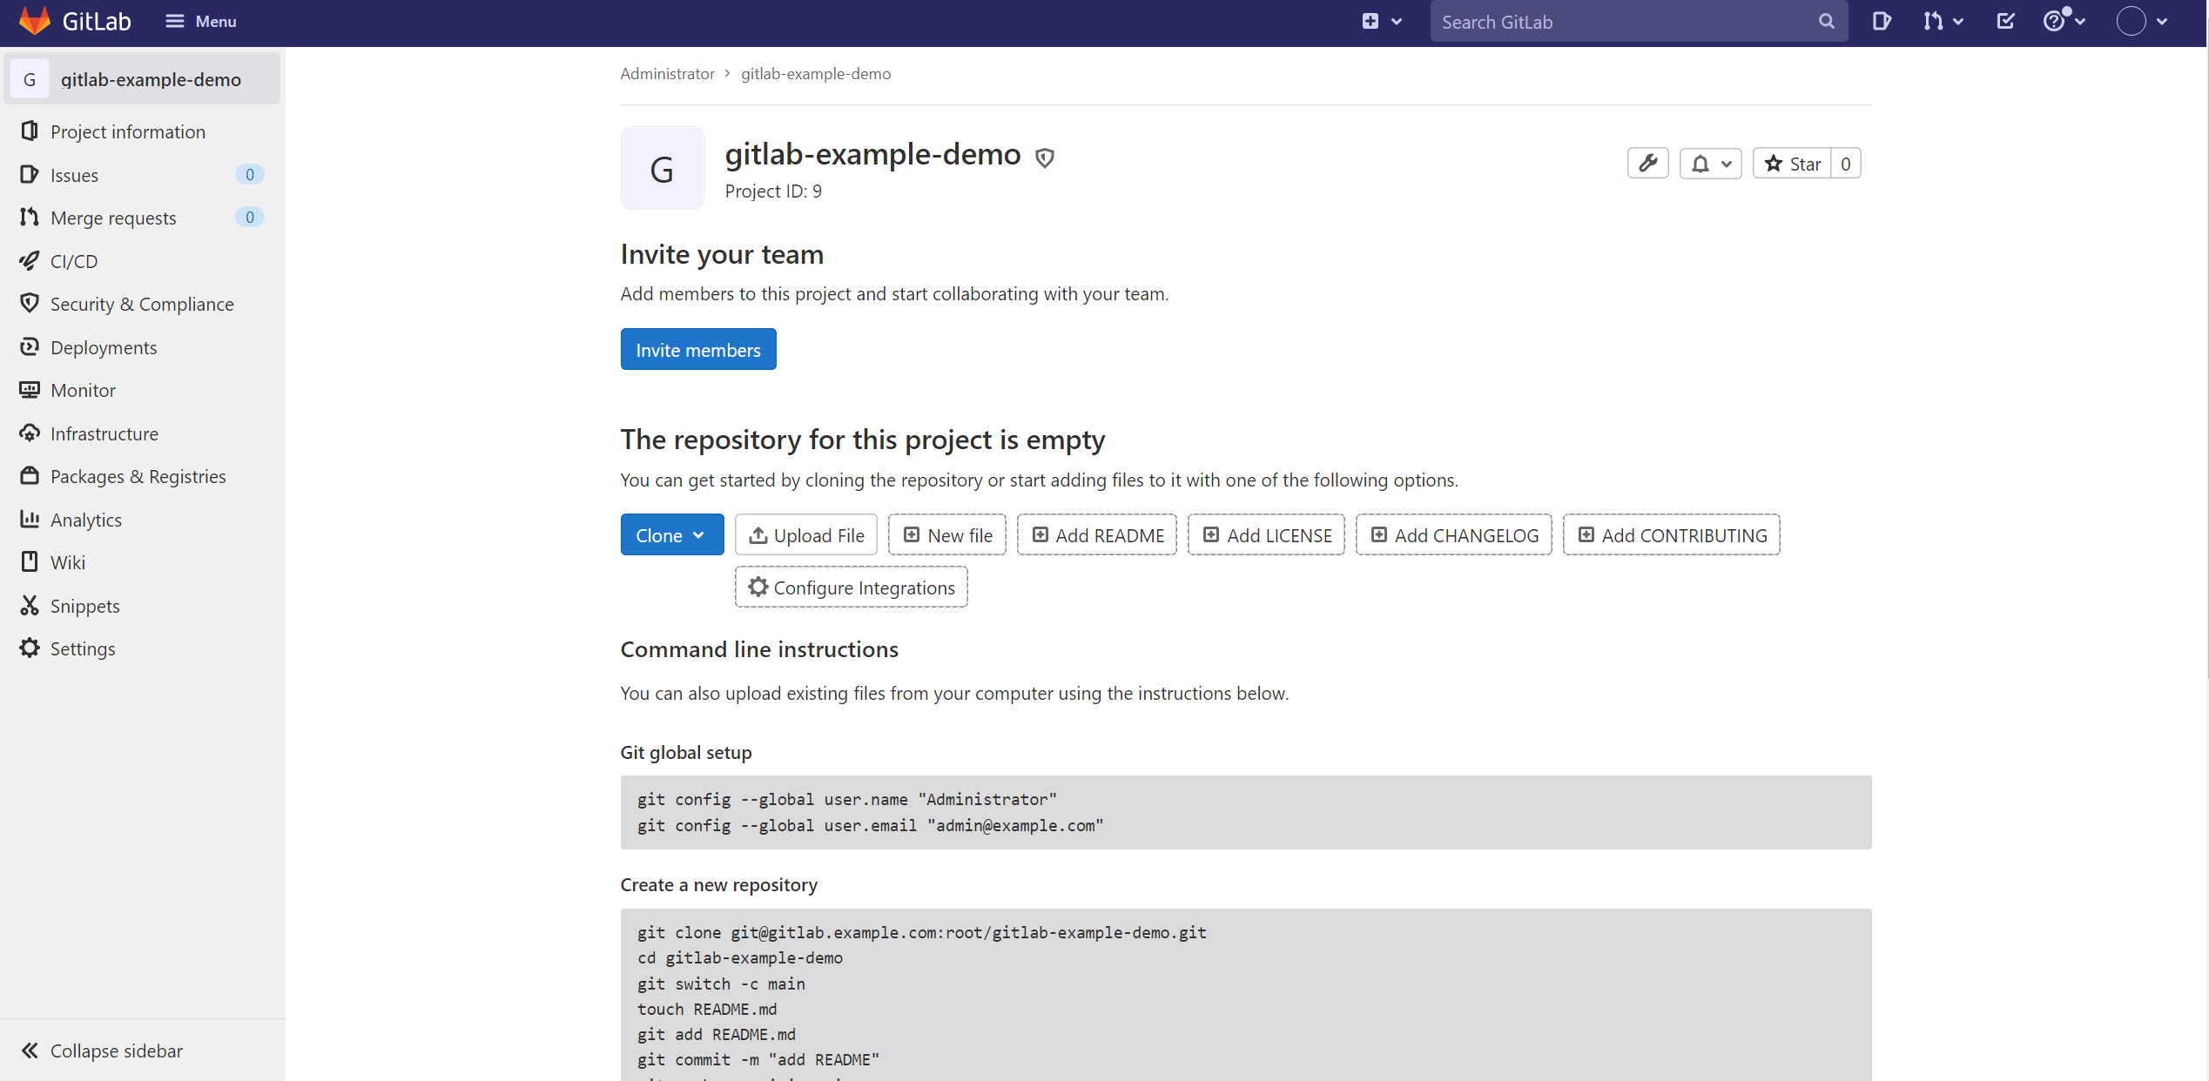Click the Wiki book icon
Screen dimensions: 2209x1081
click(30, 562)
